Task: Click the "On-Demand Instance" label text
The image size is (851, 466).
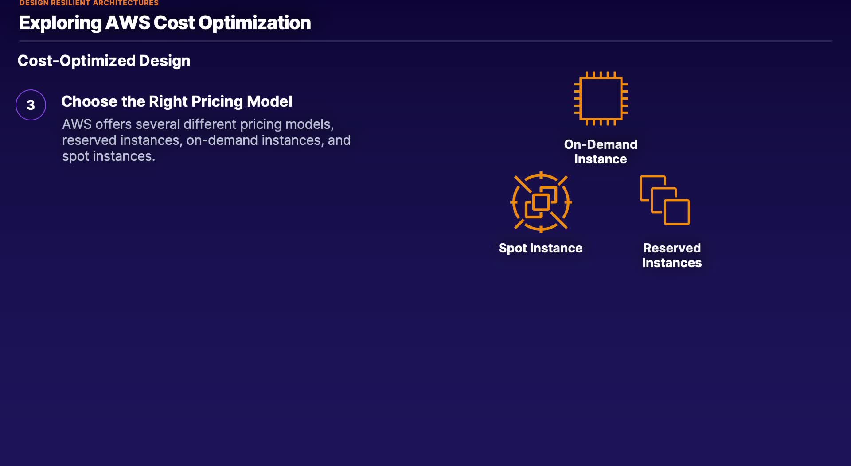Action: tap(601, 151)
